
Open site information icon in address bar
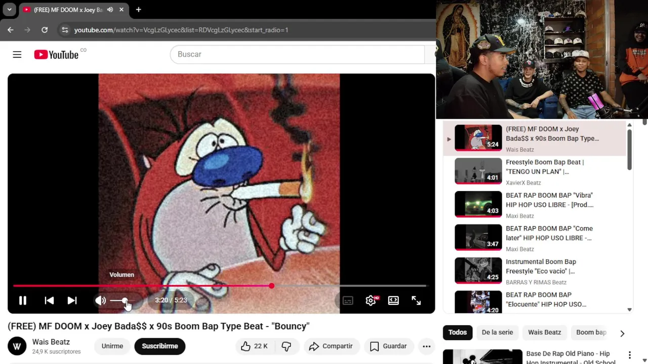tap(65, 30)
